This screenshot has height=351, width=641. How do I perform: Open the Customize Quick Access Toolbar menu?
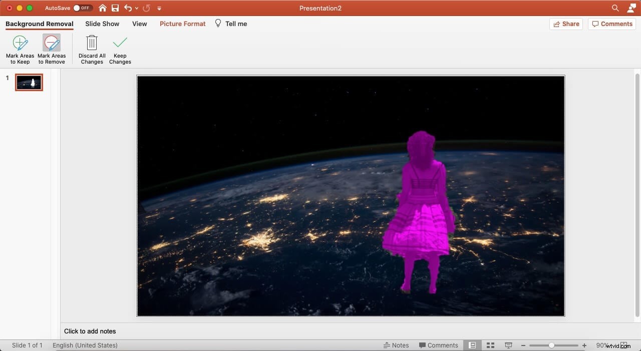pos(159,8)
